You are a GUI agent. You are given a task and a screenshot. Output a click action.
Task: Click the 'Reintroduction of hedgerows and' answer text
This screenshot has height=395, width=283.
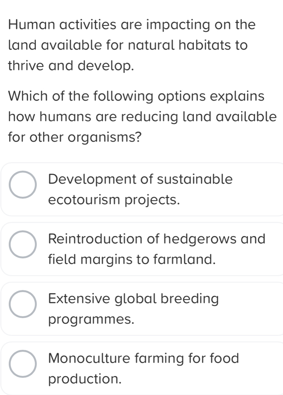point(157,239)
